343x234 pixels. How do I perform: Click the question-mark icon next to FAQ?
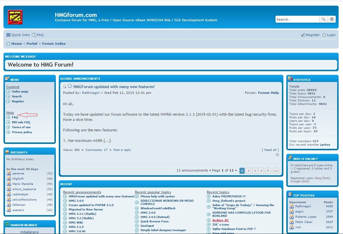point(34,35)
